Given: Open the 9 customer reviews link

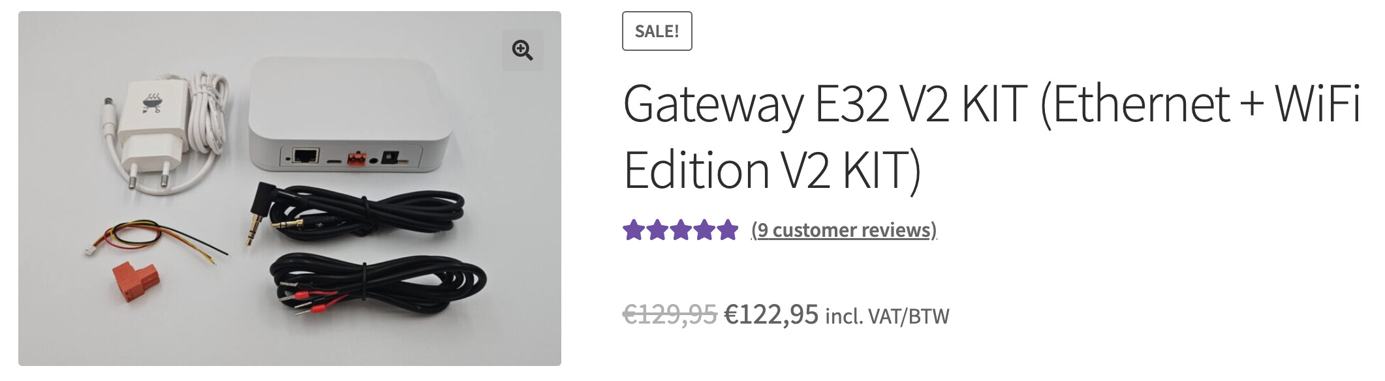Looking at the screenshot, I should [x=844, y=230].
